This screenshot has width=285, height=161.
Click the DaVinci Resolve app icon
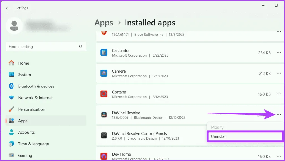click(104, 115)
